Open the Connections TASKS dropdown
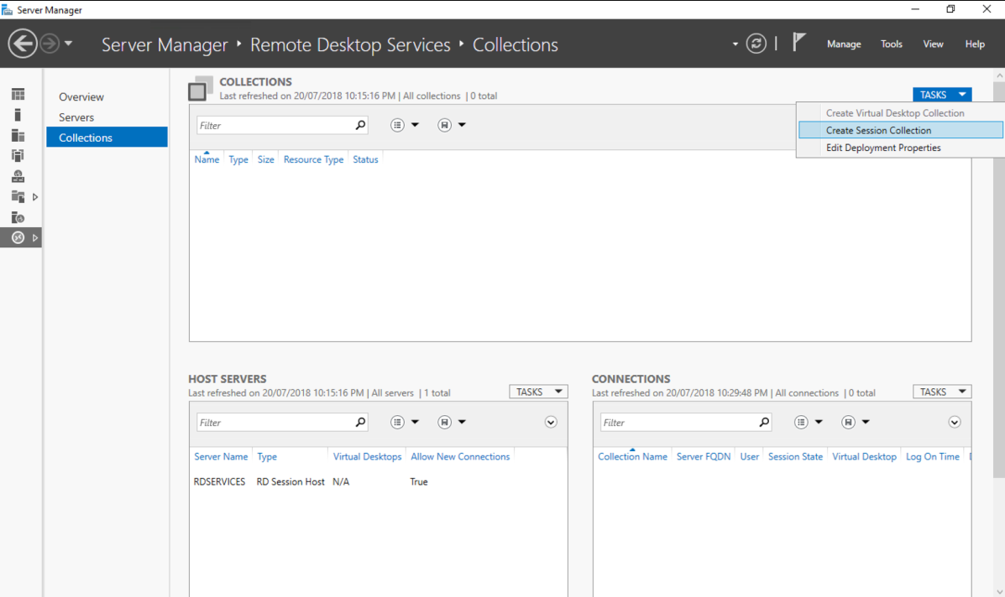1005x597 pixels. [942, 392]
